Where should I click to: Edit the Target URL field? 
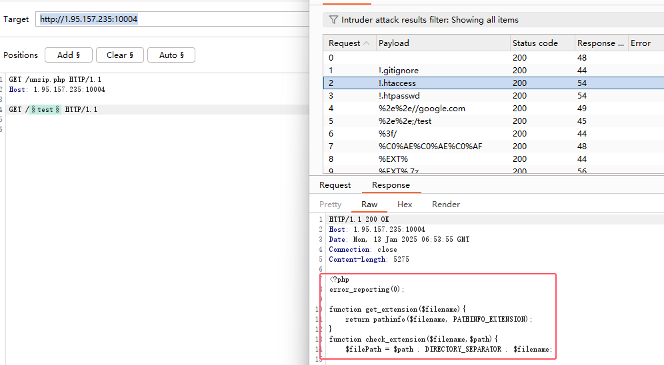172,19
